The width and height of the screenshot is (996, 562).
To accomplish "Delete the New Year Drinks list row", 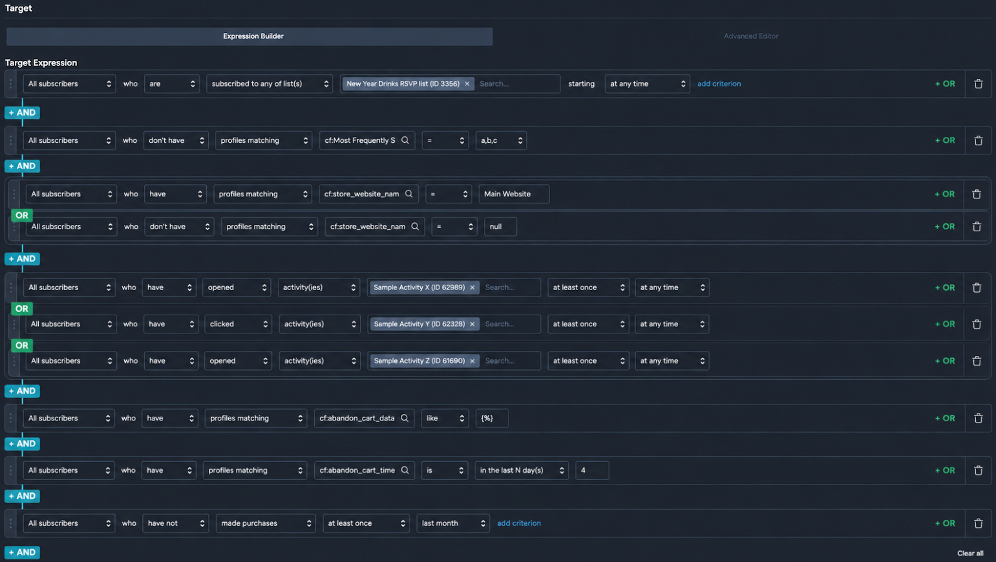I will (x=978, y=84).
